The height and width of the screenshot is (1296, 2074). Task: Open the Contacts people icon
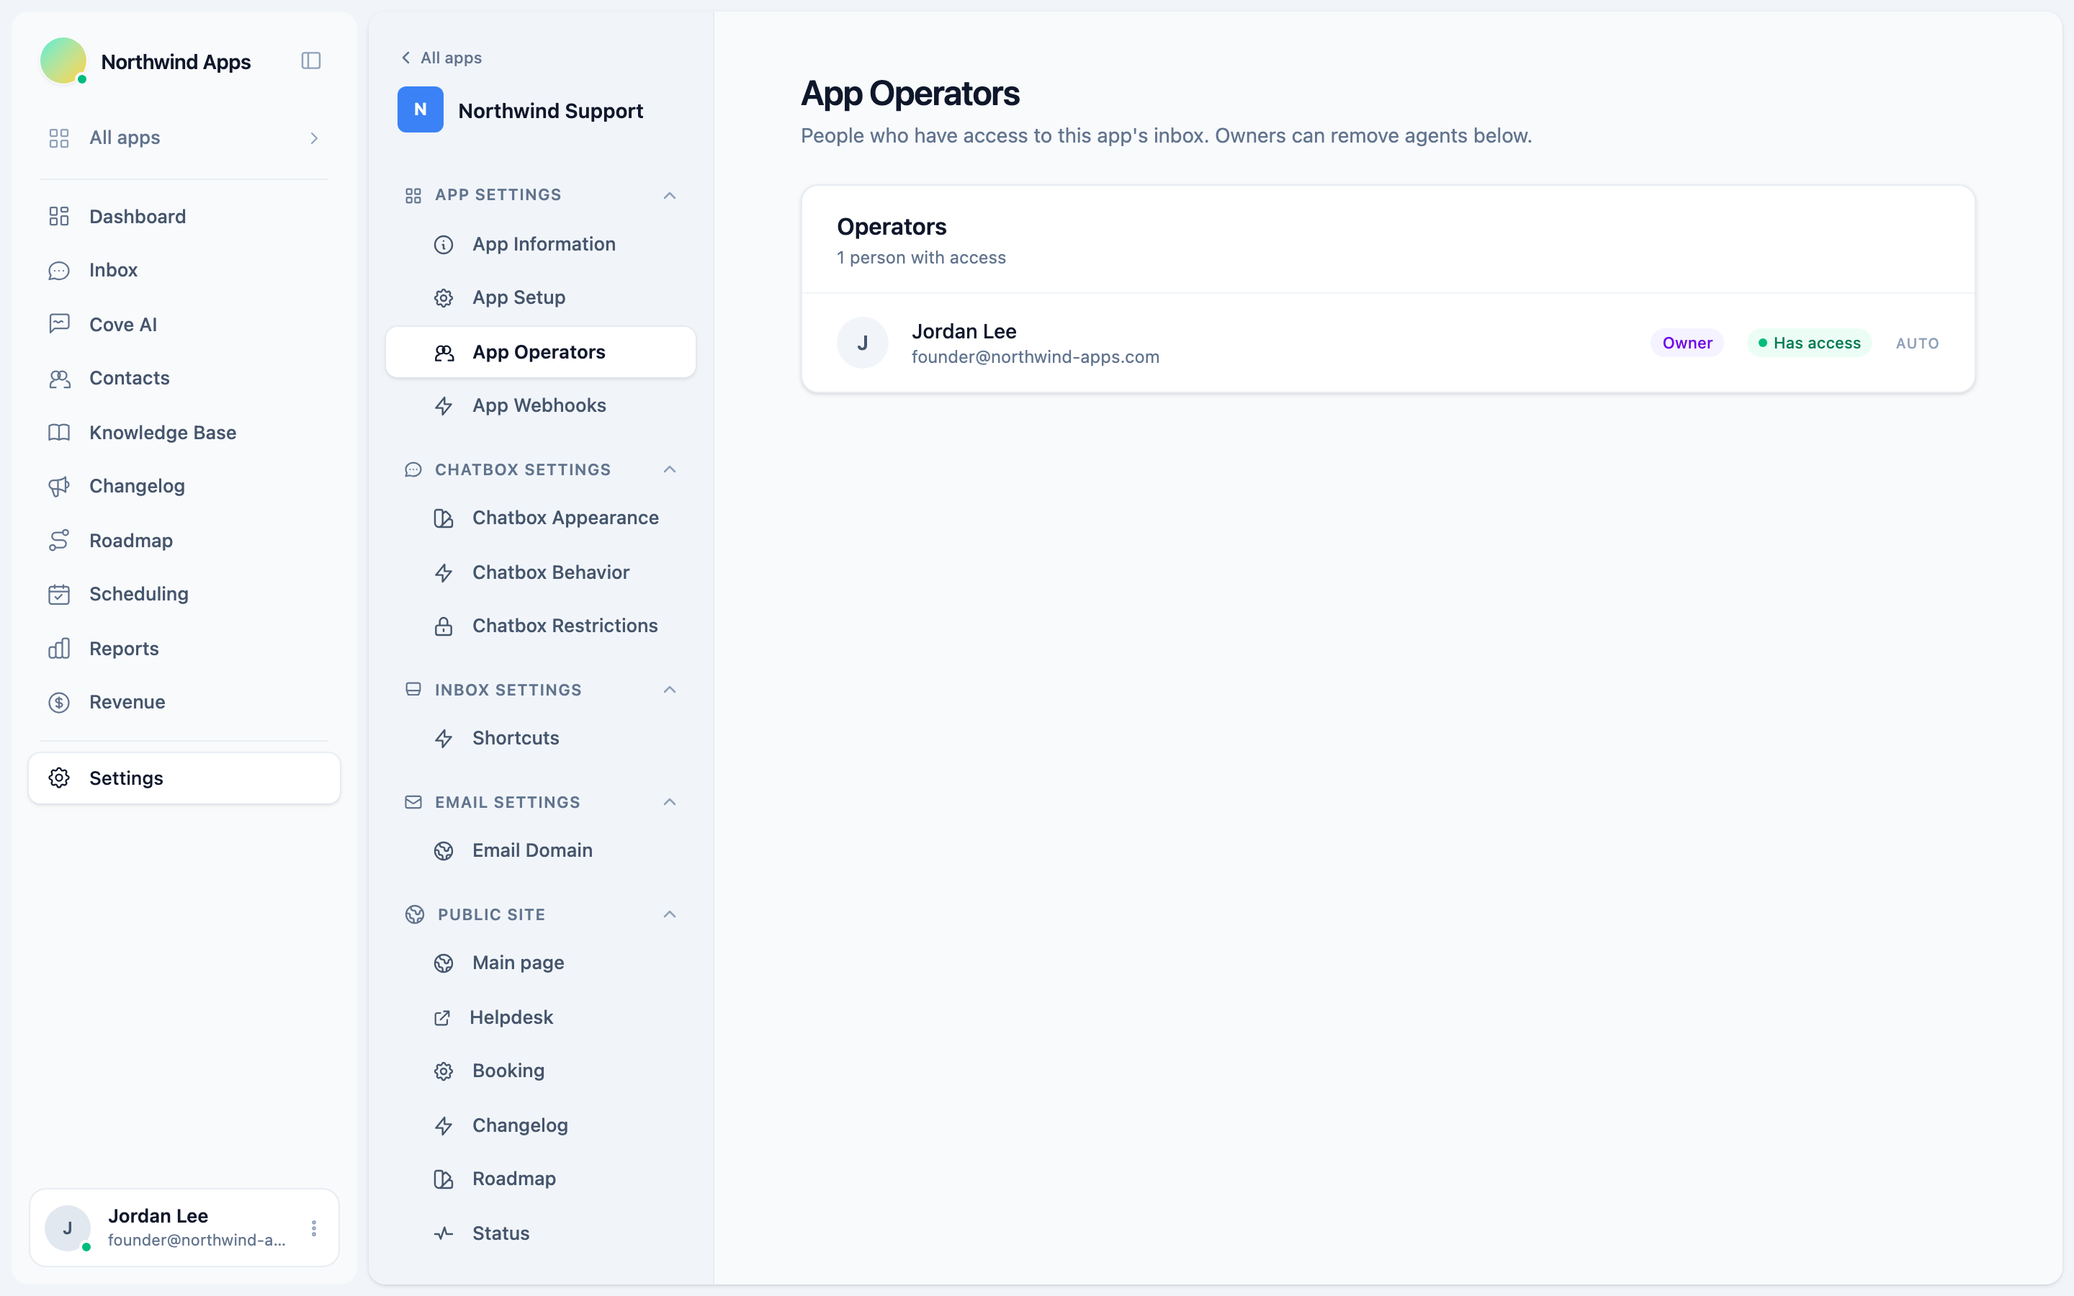coord(59,378)
